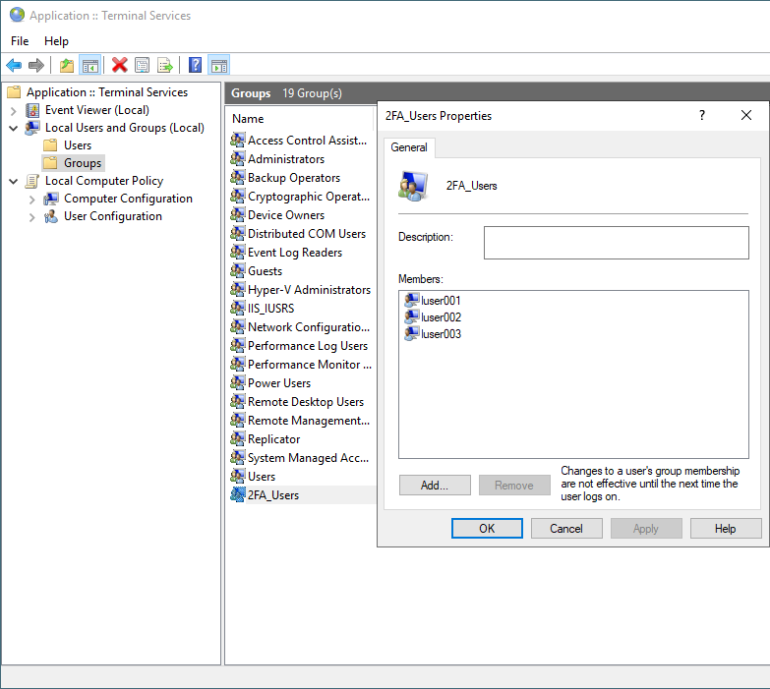Toggle Show/Hide Console Tree toolbar icon
This screenshot has width=770, height=689.
point(89,66)
